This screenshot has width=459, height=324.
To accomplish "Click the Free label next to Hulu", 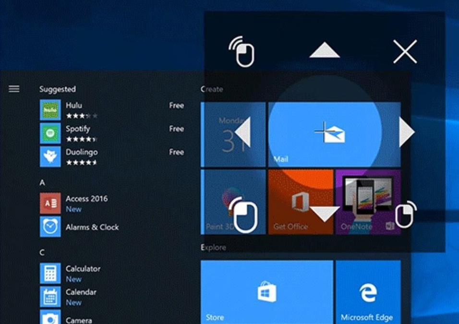I will (177, 106).
